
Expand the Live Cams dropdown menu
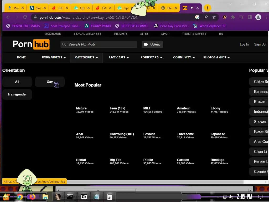point(119,57)
